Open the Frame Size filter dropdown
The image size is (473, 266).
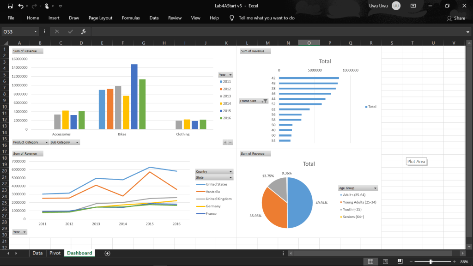point(265,101)
